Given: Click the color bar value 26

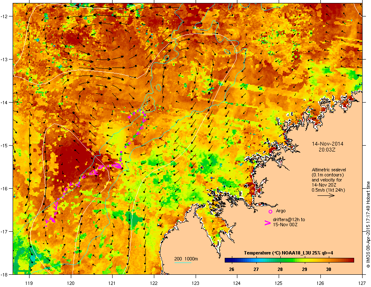Looking at the screenshot, I should (x=231, y=269).
